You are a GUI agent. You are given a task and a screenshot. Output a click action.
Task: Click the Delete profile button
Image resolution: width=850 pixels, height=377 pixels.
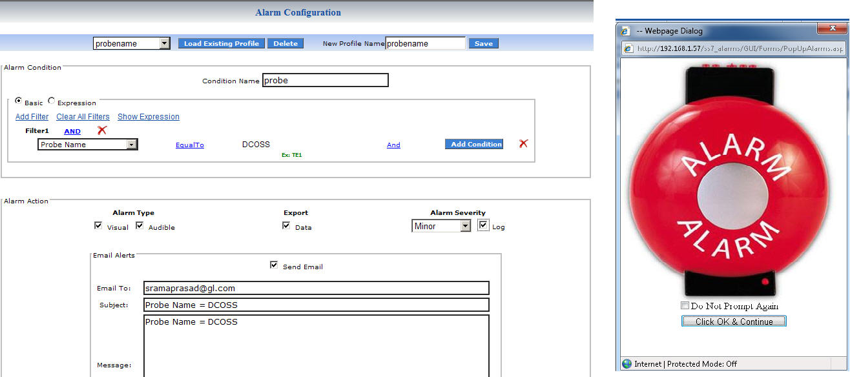[285, 43]
